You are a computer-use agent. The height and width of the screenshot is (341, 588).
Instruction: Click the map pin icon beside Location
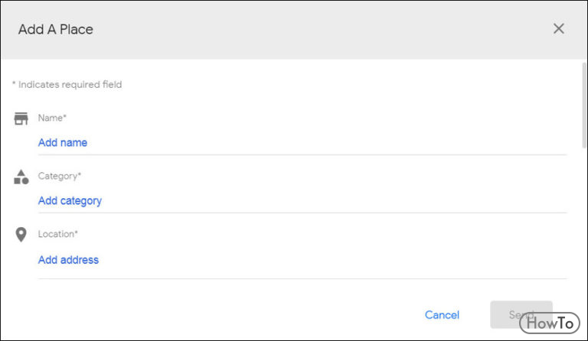(21, 235)
